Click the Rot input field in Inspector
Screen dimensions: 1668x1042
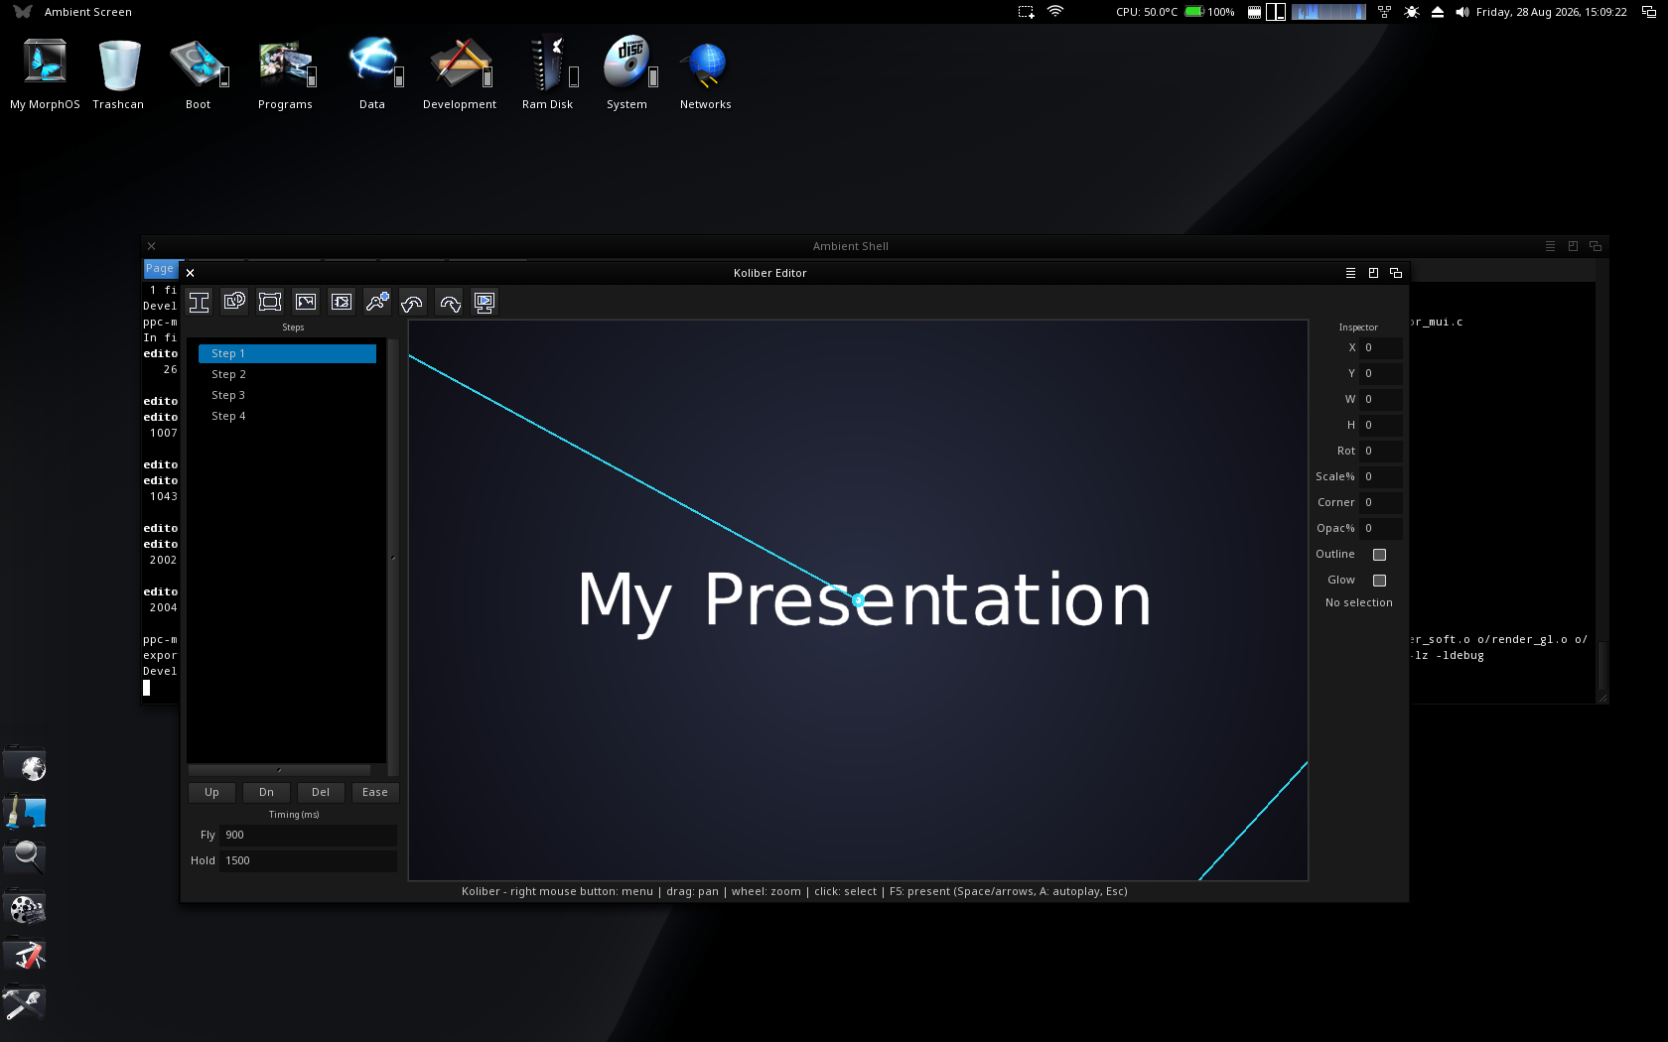click(x=1381, y=452)
